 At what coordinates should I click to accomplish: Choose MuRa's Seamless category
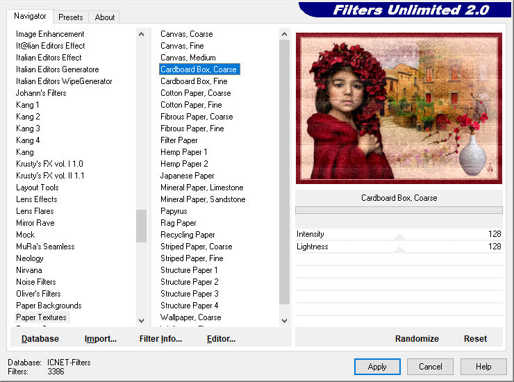45,247
